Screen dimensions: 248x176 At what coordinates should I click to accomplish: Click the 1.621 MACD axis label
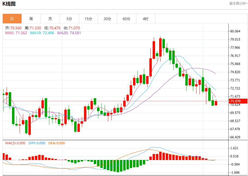[234, 148]
